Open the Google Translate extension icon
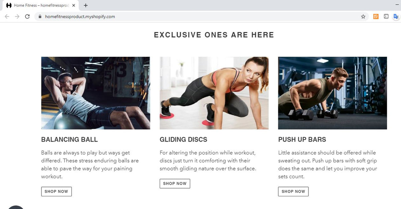This screenshot has width=401, height=209. (x=396, y=16)
